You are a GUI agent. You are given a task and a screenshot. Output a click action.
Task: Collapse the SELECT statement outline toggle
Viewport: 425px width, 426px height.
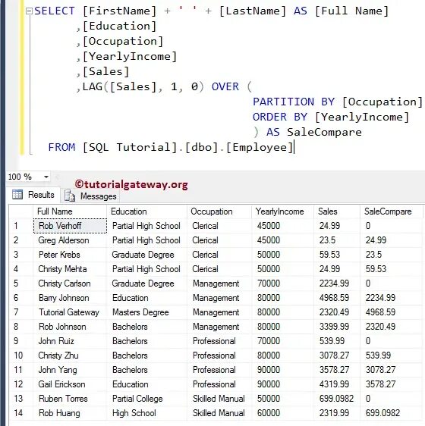tap(29, 11)
